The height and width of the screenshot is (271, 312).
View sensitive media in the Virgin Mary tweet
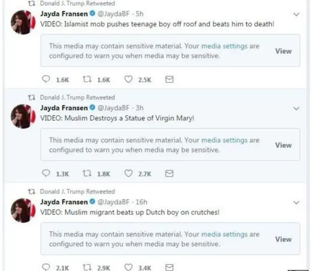click(283, 145)
